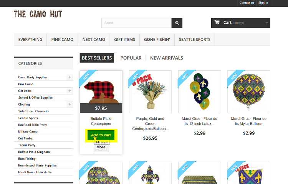Click the search magnifier button

pyautogui.click(x=177, y=23)
